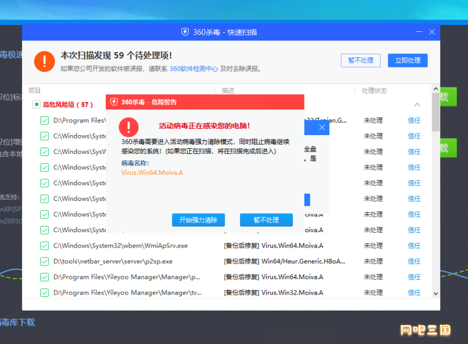Uncheck the D:\Program Files first row checkbox
468x344 pixels.
tap(44, 120)
